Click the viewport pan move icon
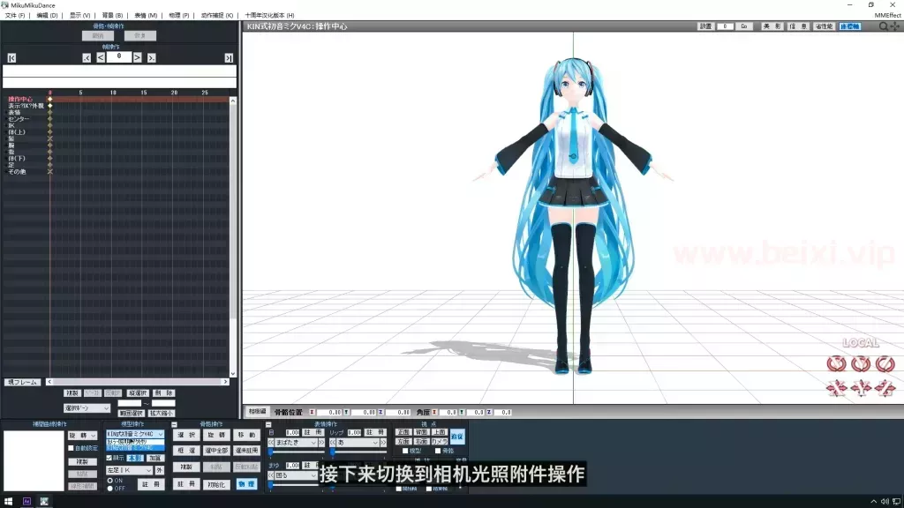Viewport: 904px width, 508px height. 895,26
